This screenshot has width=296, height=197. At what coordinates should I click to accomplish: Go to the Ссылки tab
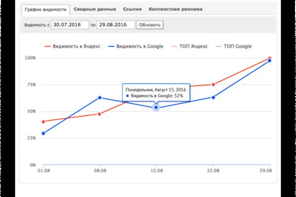132,9
